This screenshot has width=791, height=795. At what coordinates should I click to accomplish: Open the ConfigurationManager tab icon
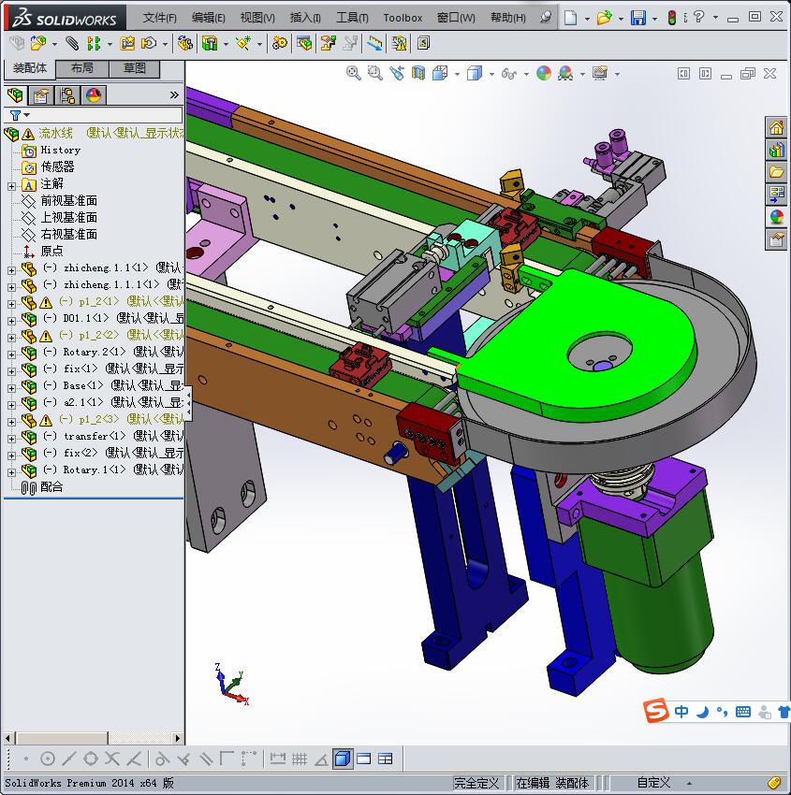point(67,94)
